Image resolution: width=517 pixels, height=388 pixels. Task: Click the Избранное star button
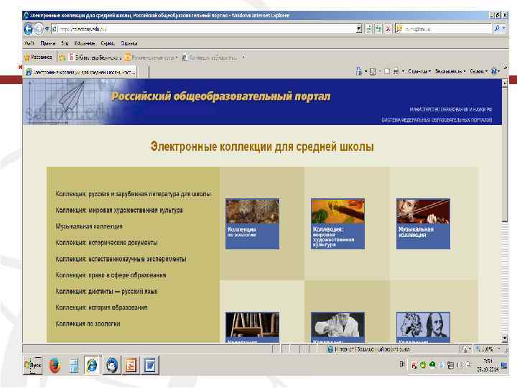point(38,57)
